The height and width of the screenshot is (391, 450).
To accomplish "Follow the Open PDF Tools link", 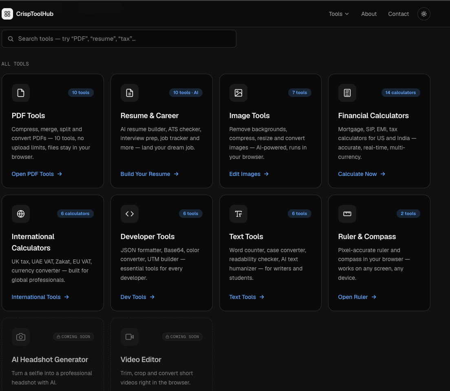I will pos(37,174).
